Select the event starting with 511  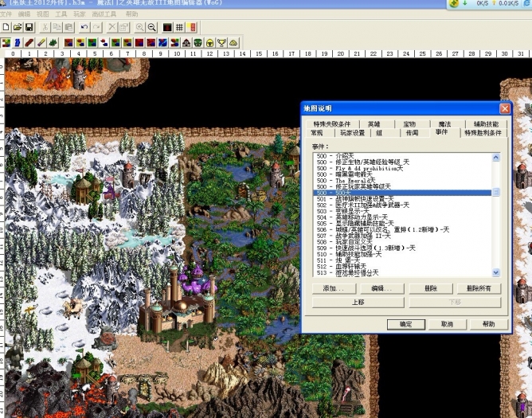(x=402, y=260)
